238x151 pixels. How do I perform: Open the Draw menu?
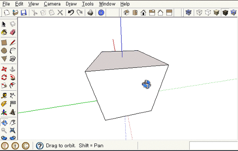(x=71, y=4)
